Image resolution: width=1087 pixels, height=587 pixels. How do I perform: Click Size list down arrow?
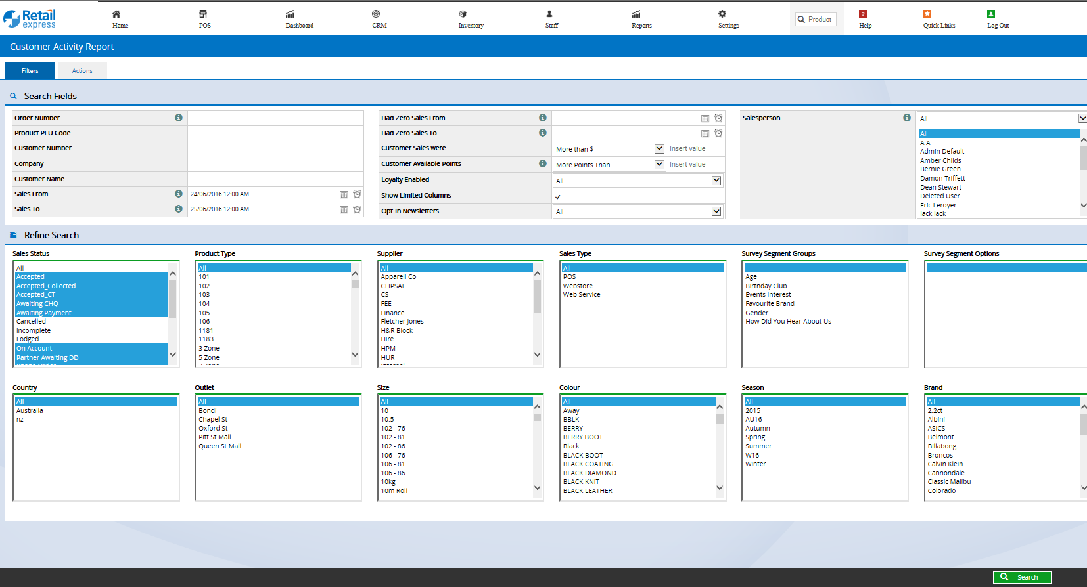(537, 488)
